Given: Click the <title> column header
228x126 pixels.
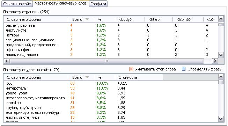Looking at the screenshot, I should pyautogui.click(x=159, y=19).
